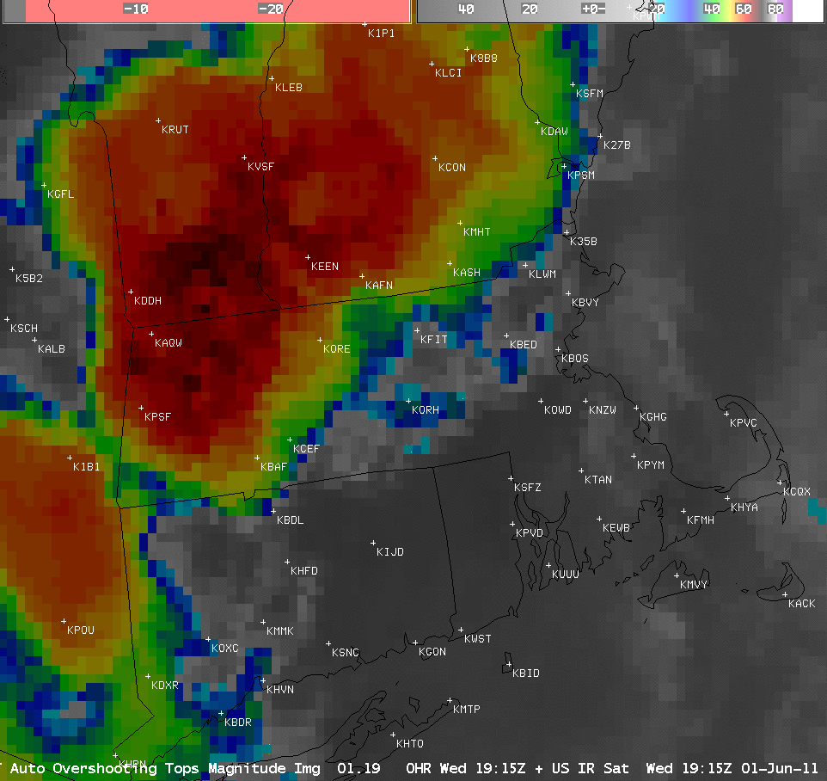Viewport: 827px width, 781px height.
Task: Click the 01-Jun-11 date stamp
Action: 781,768
